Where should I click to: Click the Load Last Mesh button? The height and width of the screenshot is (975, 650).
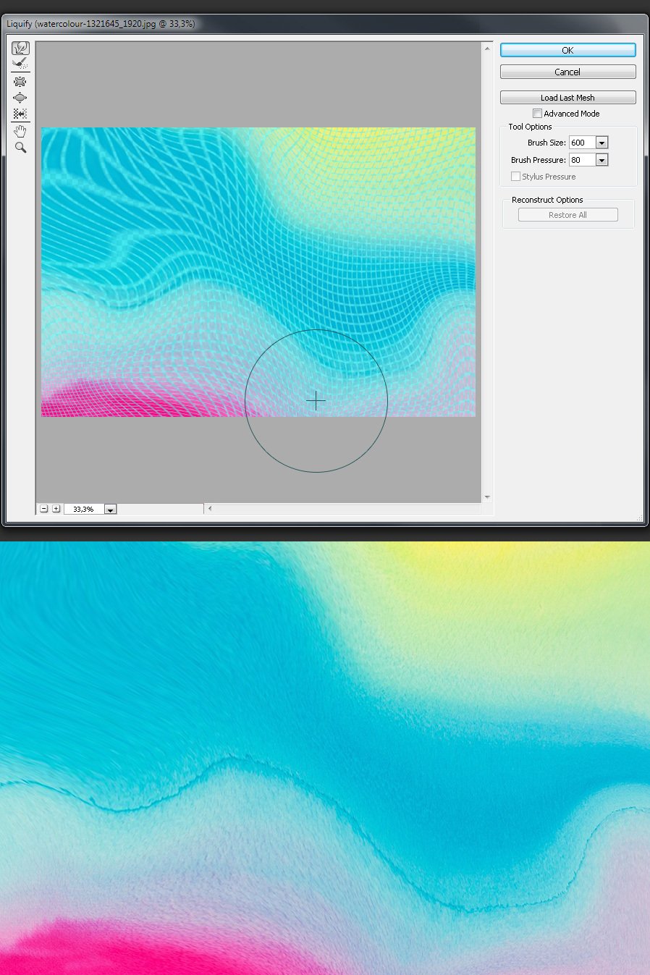coord(567,98)
